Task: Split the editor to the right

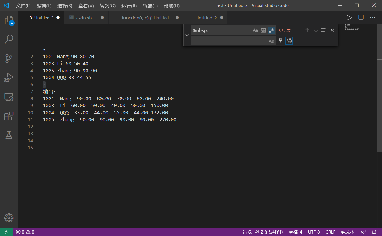Action: 361,18
